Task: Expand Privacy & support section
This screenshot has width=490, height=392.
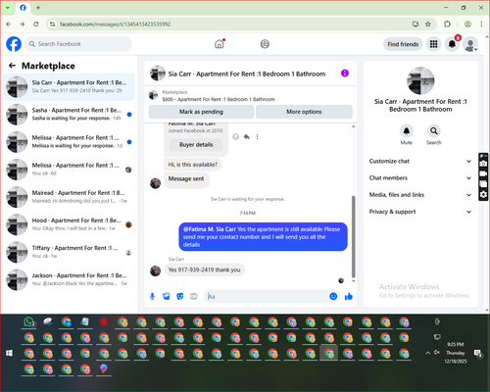Action: click(x=420, y=212)
